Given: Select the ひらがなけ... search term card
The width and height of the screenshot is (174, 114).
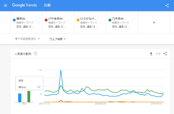Looking at the screenshot, I should point(90,22).
